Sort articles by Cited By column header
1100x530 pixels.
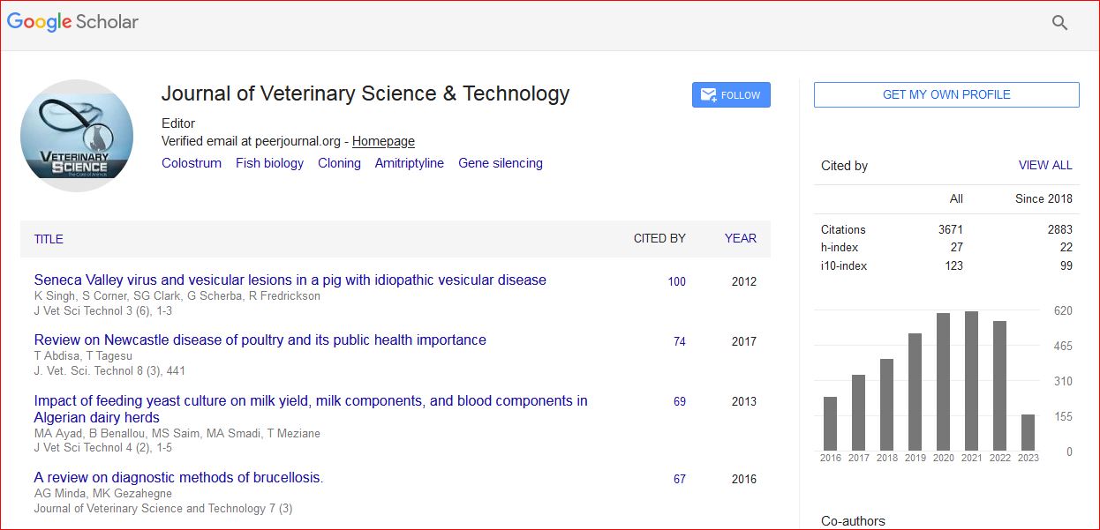pos(659,238)
